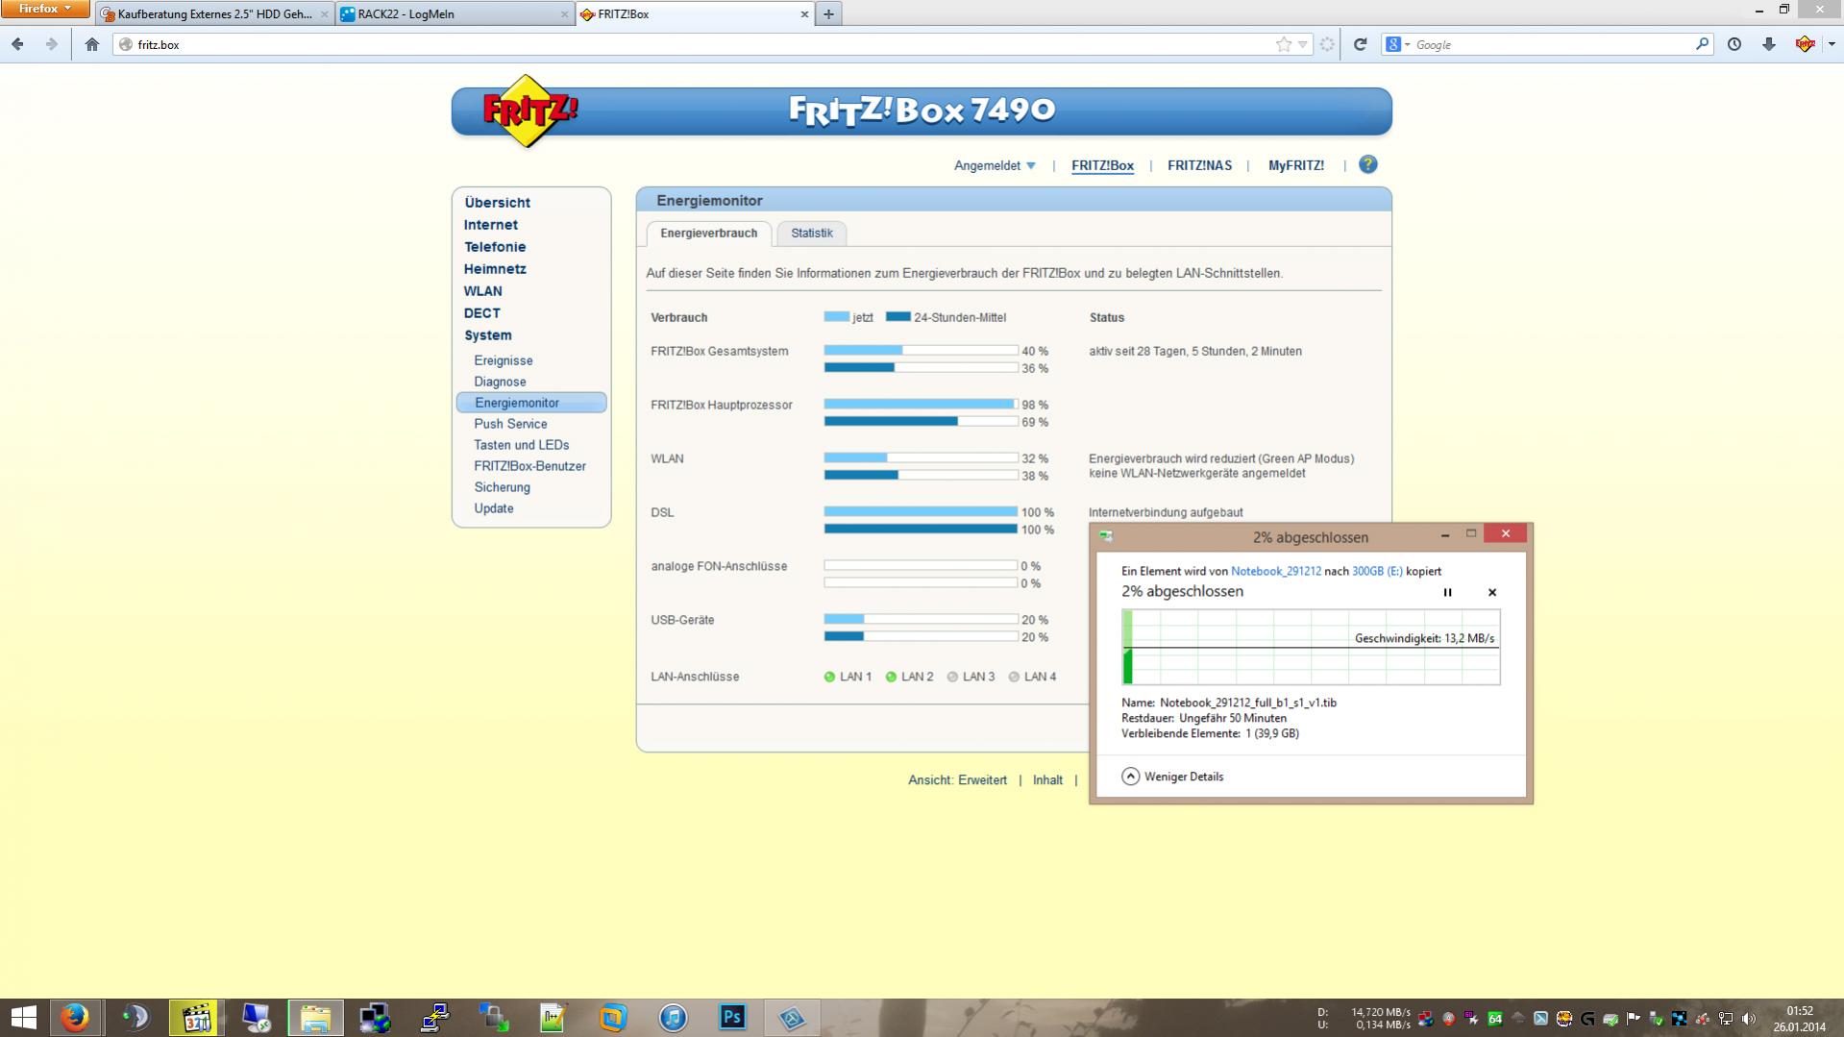Screen dimensions: 1844x1037
Task: Switch to the RACK22 - LogMeIn browser tab
Action: [x=455, y=14]
